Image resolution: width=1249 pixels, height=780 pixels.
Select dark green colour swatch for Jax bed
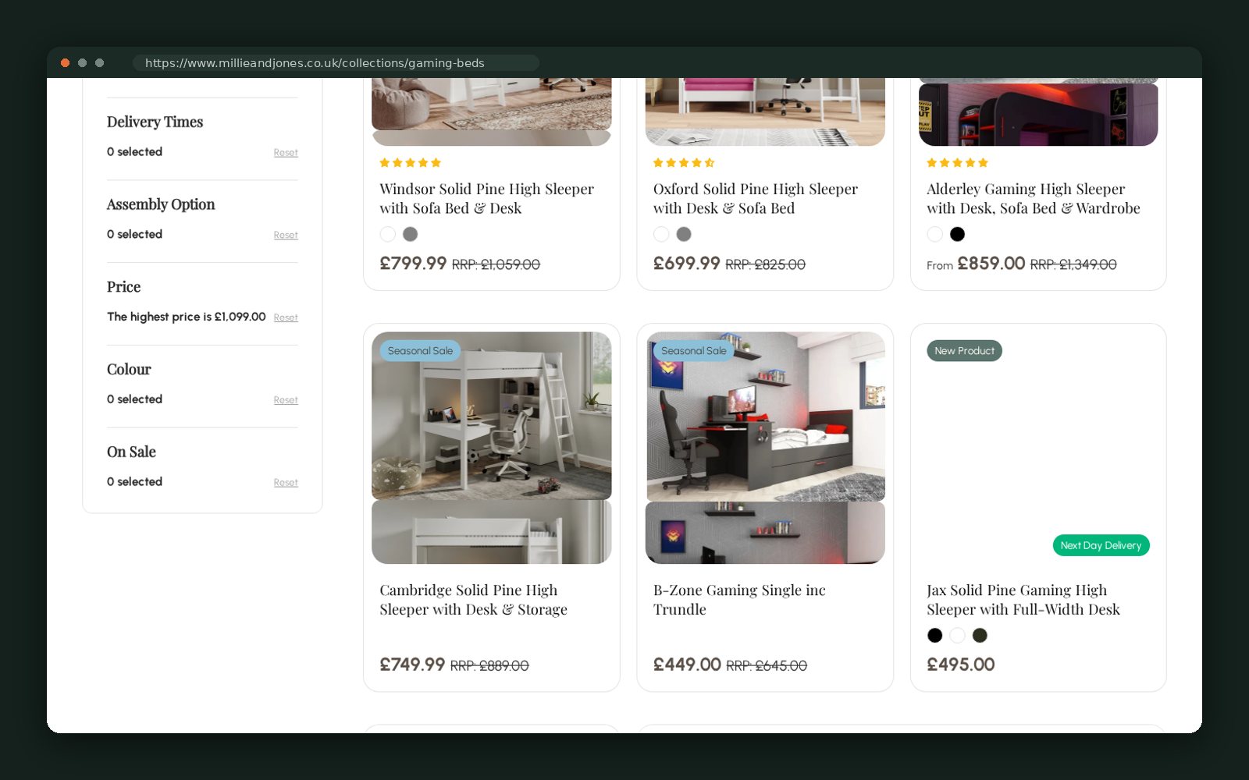pyautogui.click(x=980, y=636)
